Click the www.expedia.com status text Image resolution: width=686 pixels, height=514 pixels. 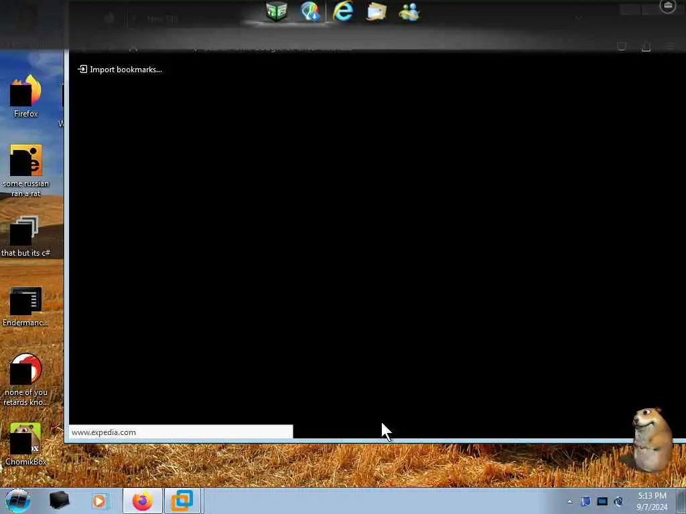coord(104,432)
